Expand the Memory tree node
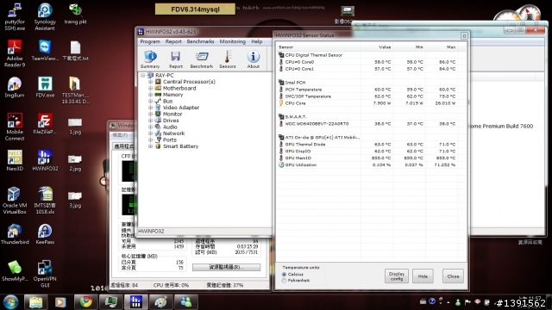The image size is (552, 310). pyautogui.click(x=150, y=95)
